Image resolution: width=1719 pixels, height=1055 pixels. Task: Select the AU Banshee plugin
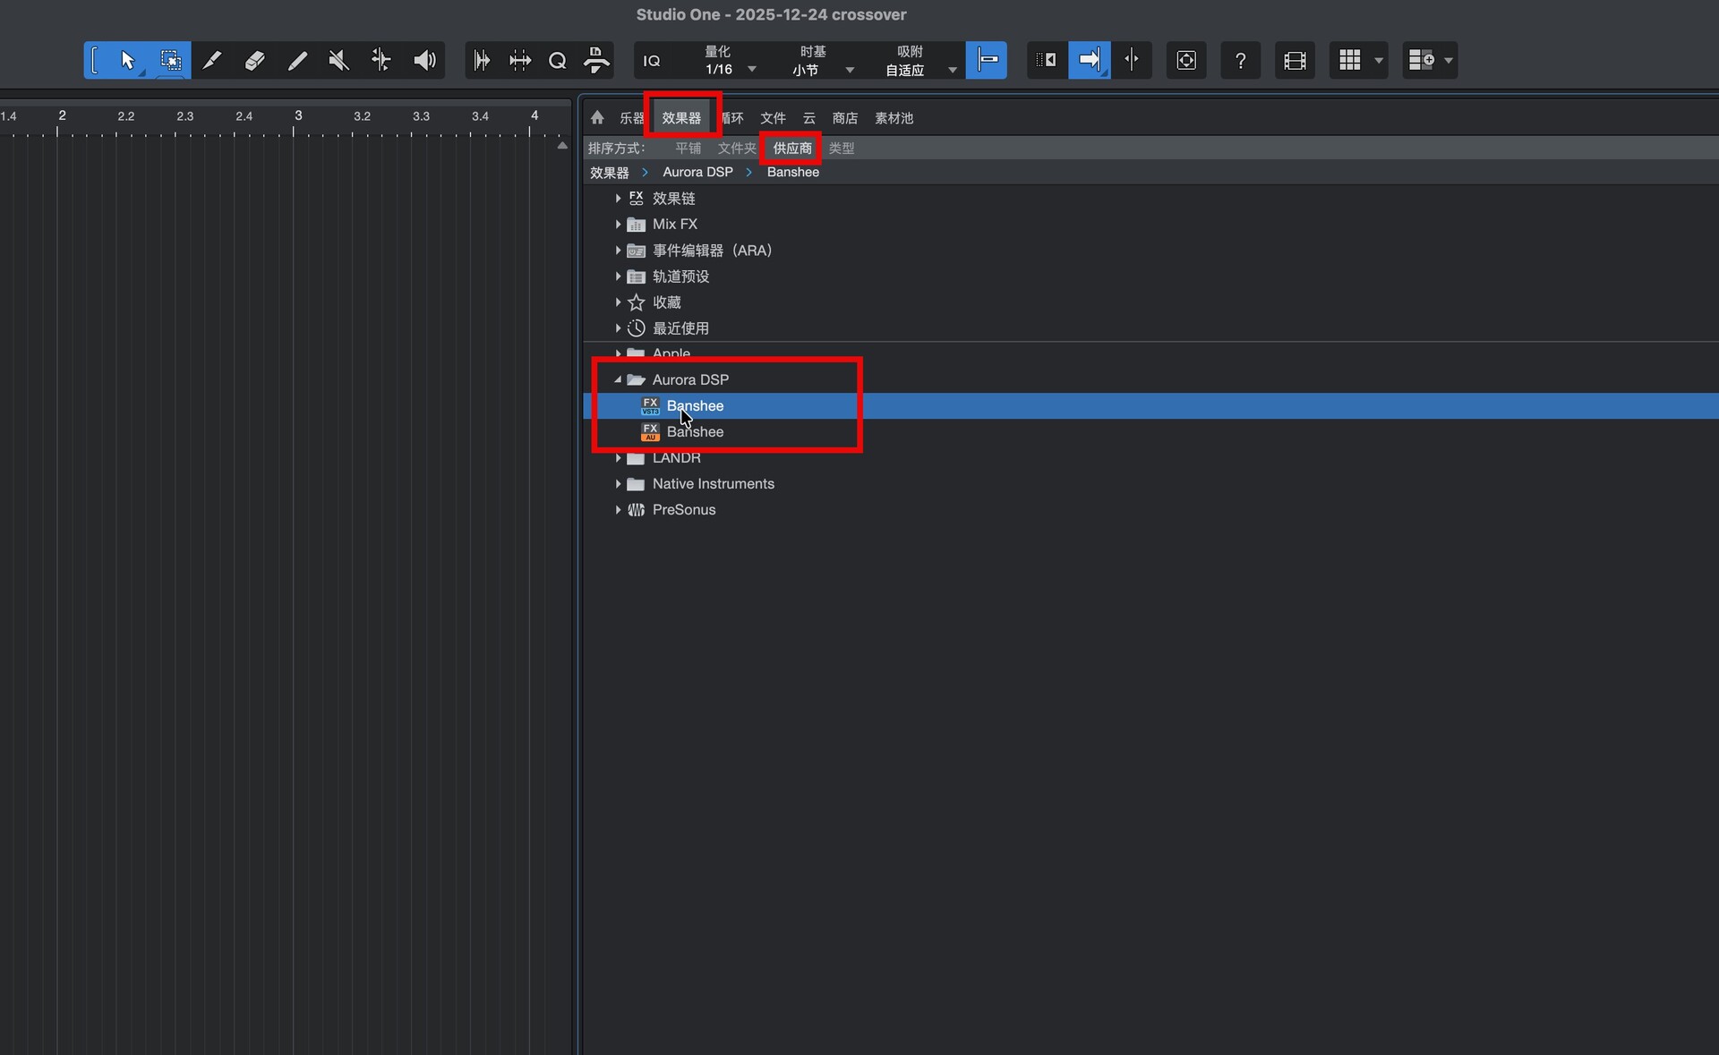pos(695,431)
